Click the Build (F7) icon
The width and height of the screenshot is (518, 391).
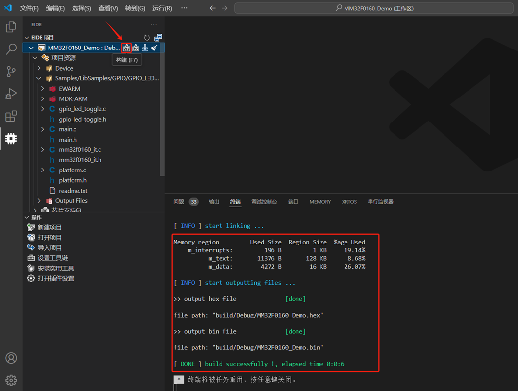click(127, 48)
